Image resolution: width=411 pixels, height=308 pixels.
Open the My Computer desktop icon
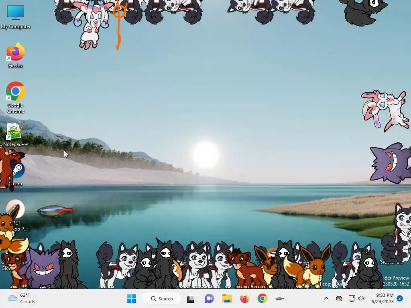[16, 17]
